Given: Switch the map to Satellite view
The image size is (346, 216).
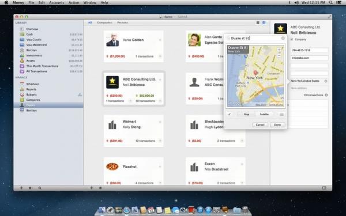Looking at the screenshot, I should tap(264, 114).
